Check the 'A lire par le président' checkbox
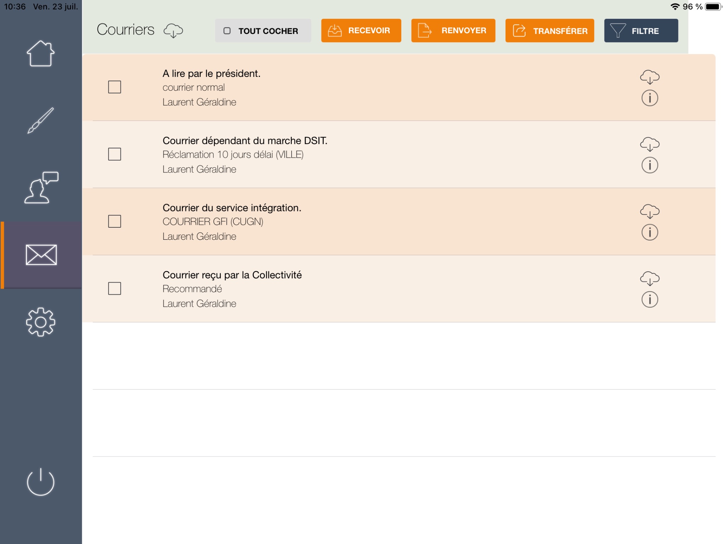Viewport: 726px width, 544px height. pos(115,87)
